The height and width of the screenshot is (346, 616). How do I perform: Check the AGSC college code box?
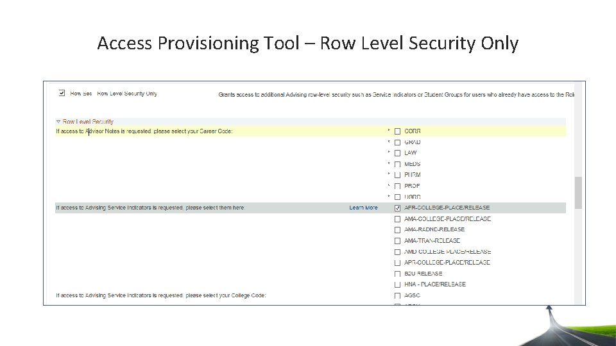[398, 296]
